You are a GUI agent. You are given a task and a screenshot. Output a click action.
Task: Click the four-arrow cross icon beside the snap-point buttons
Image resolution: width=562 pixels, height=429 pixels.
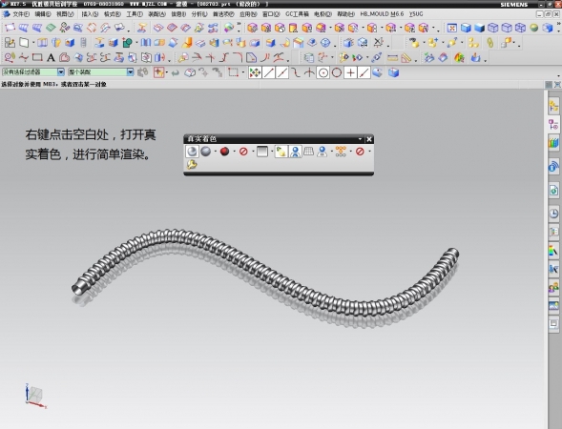coord(255,73)
